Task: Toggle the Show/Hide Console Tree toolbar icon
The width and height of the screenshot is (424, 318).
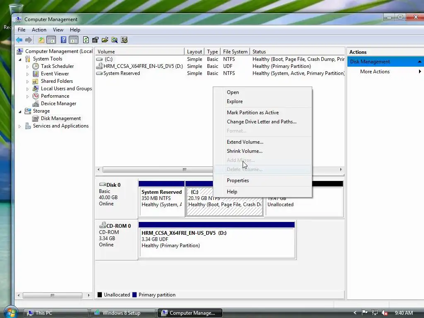Action: (51, 40)
